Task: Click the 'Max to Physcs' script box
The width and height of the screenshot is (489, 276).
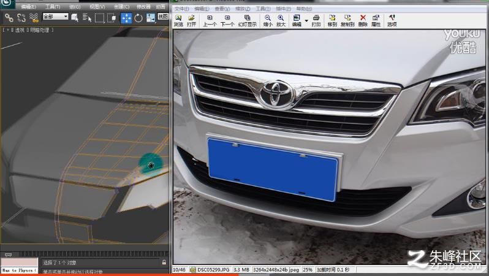Action: click(x=20, y=270)
